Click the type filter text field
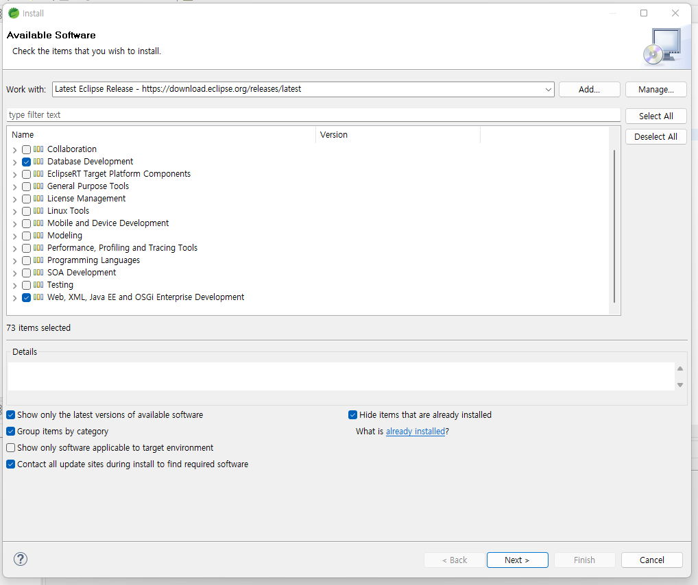Viewport: 698px width, 585px height. (313, 115)
